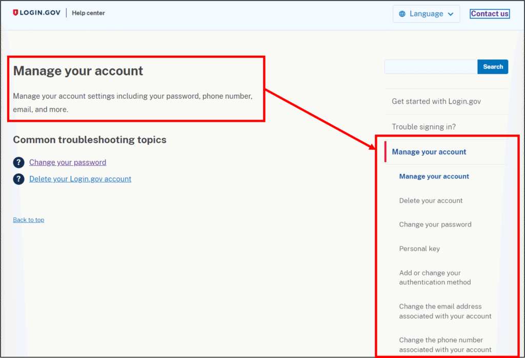Viewport: 525px width, 358px height.
Task: Open Get started with Login.gov section
Action: (x=436, y=101)
